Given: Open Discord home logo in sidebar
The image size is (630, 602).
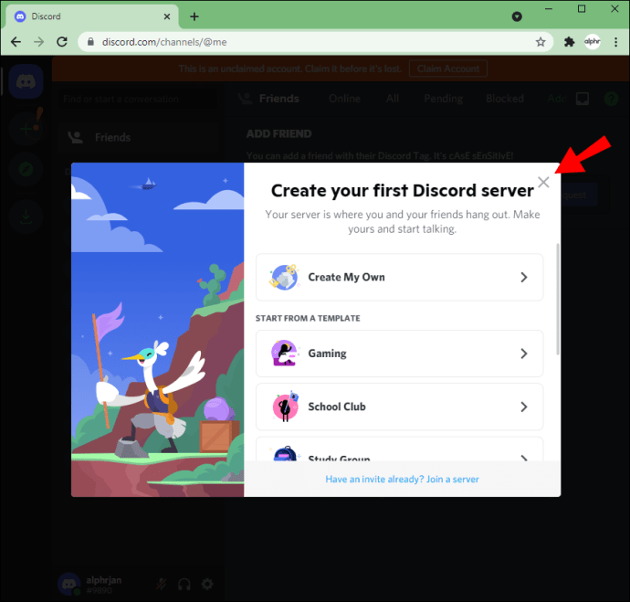Looking at the screenshot, I should [x=26, y=81].
